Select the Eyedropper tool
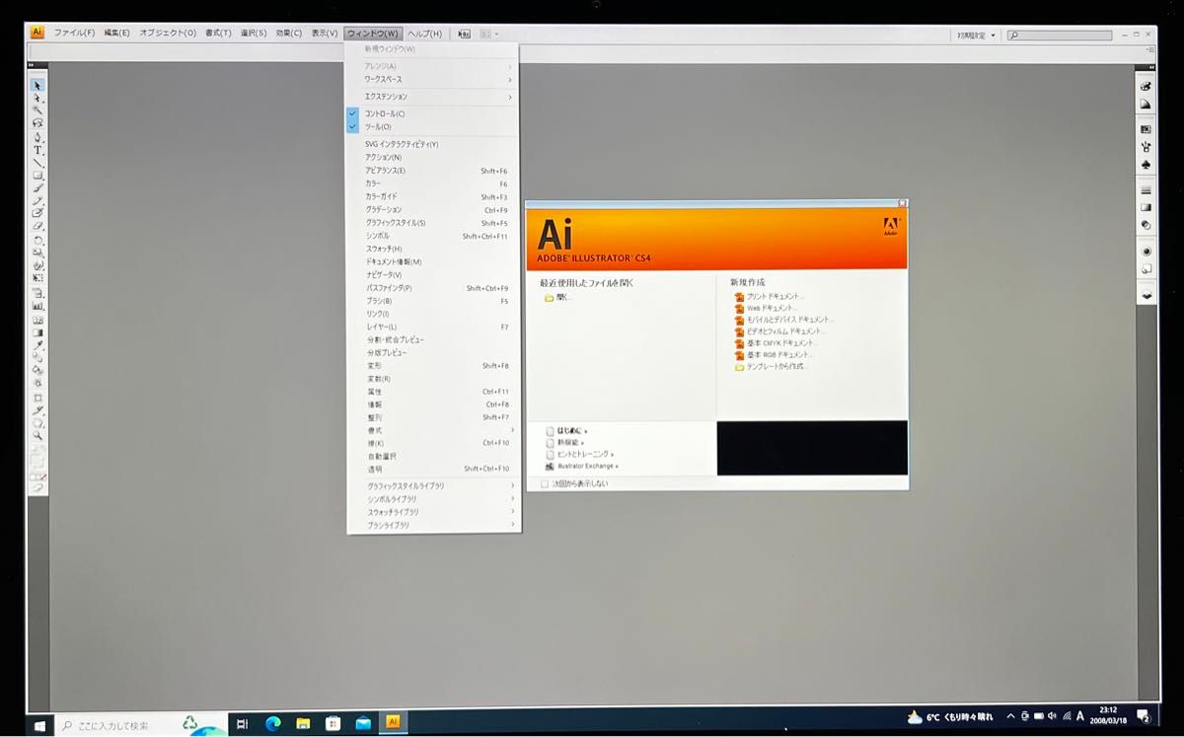The height and width of the screenshot is (737, 1184). 37,345
